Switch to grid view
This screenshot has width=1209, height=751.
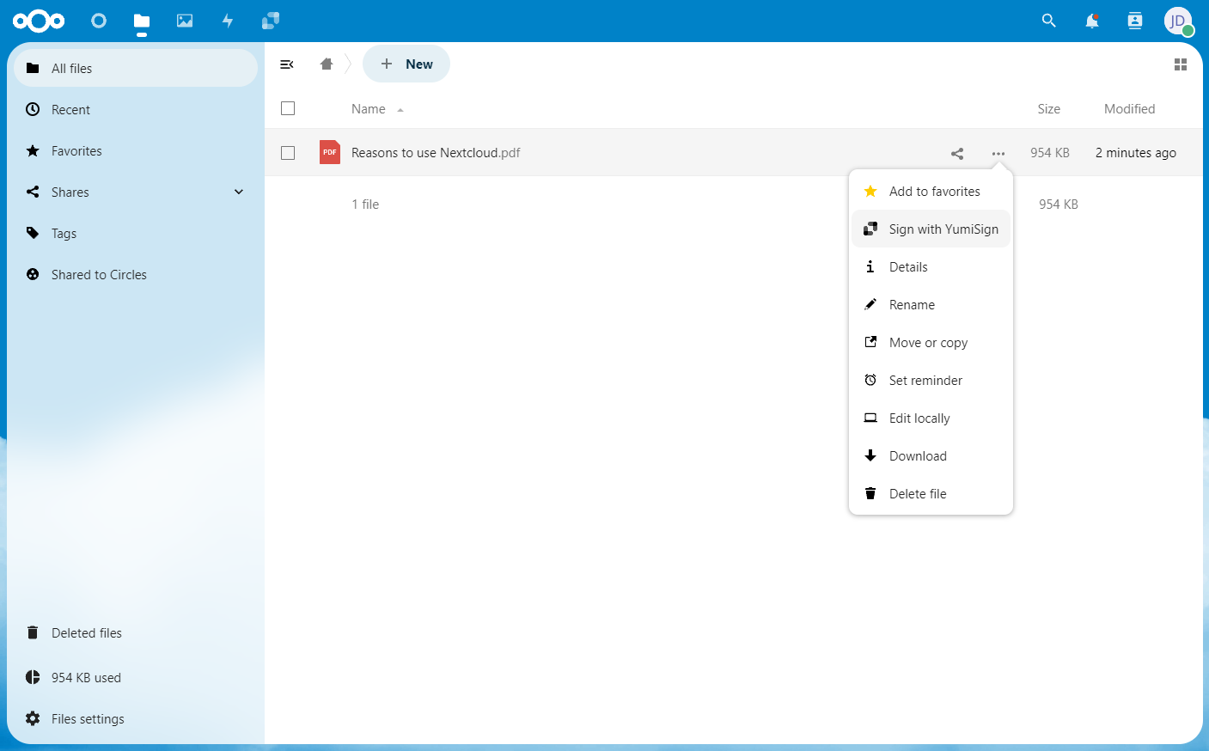point(1181,64)
